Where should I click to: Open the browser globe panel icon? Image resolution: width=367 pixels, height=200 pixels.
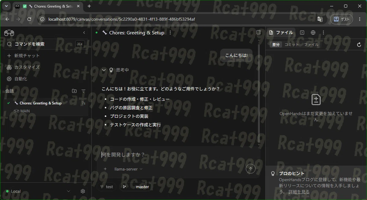(313, 33)
